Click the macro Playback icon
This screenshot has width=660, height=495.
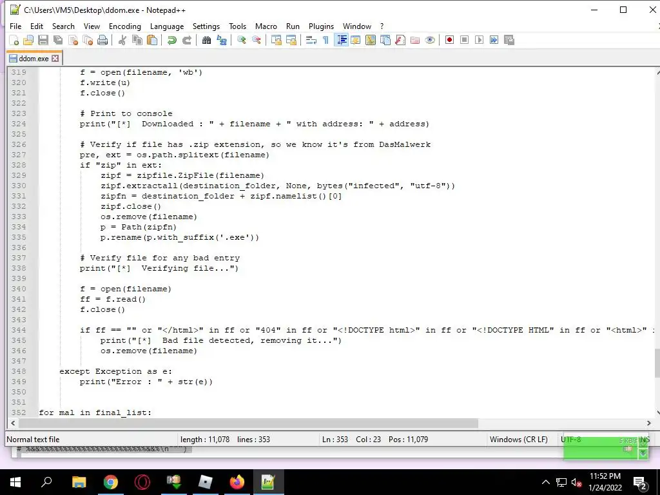coord(479,40)
